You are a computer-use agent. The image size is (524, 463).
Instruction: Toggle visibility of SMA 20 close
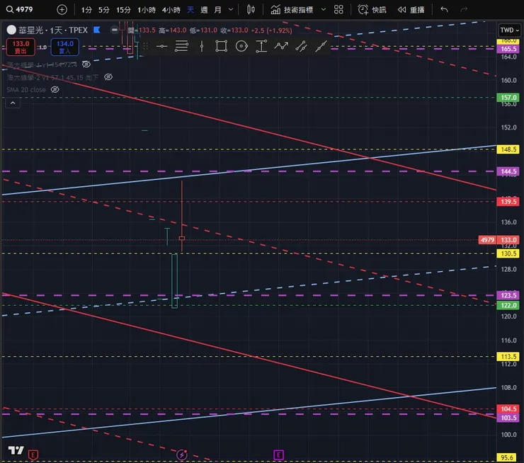[55, 89]
